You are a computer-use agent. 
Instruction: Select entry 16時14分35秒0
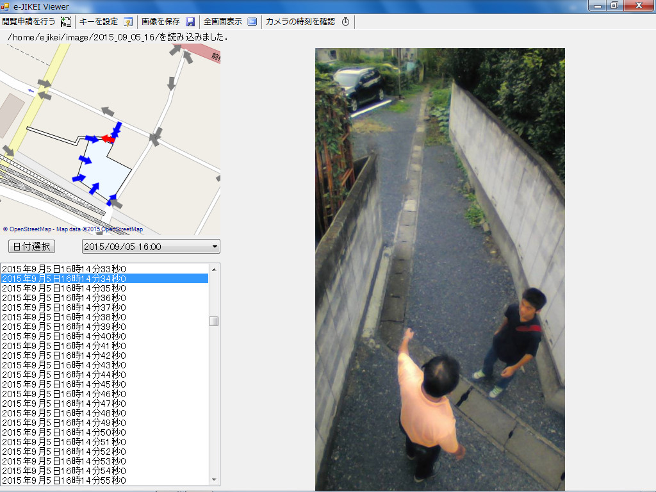tap(104, 288)
